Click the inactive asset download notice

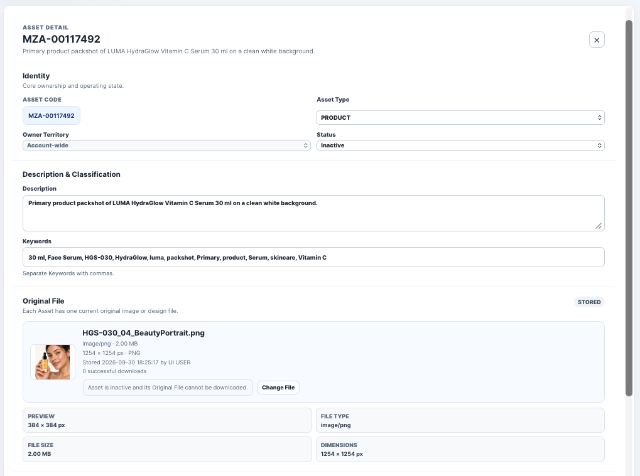[168, 388]
